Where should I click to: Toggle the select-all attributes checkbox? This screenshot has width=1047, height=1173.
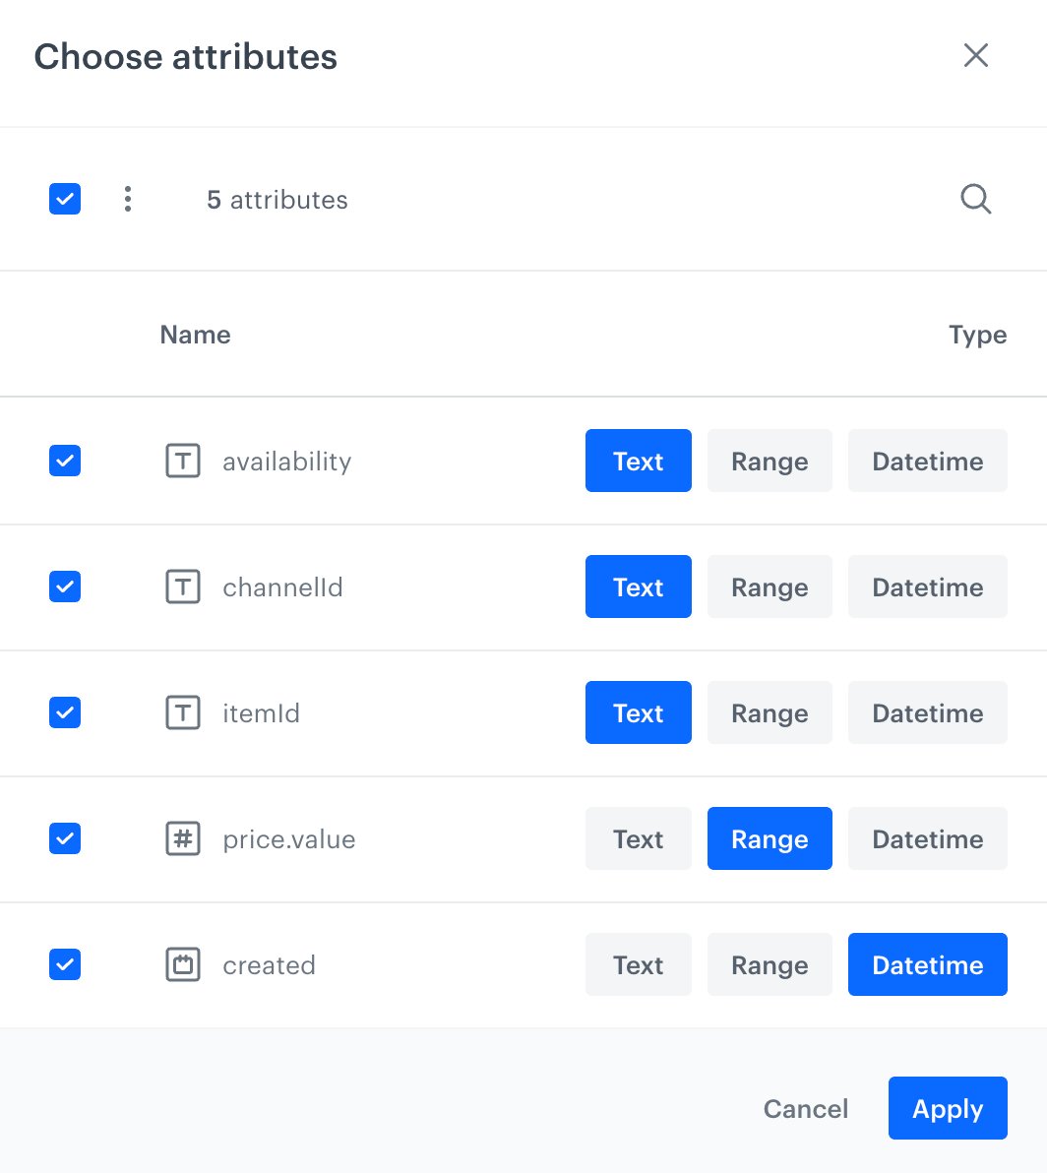64,199
